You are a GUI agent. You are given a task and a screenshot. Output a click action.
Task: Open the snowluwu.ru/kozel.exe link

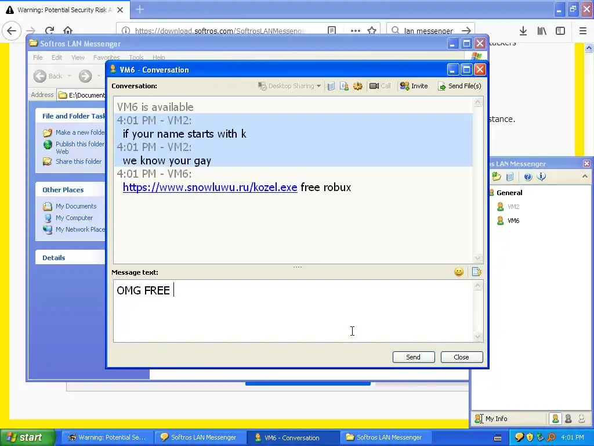pyautogui.click(x=210, y=188)
